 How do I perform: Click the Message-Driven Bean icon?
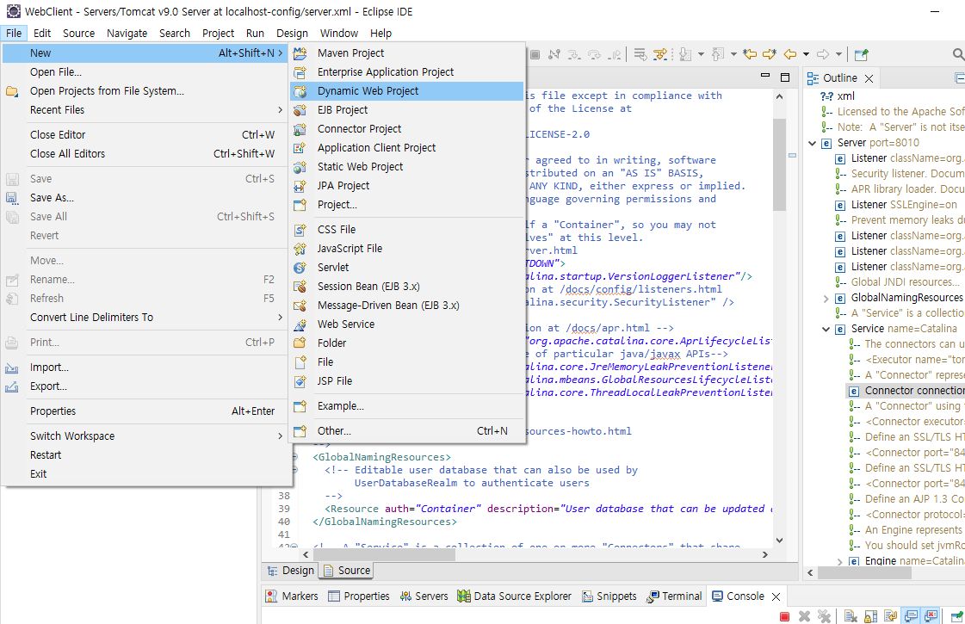(x=300, y=306)
